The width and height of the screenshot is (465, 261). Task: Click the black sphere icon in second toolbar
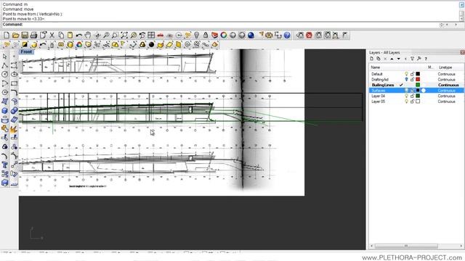(x=152, y=45)
